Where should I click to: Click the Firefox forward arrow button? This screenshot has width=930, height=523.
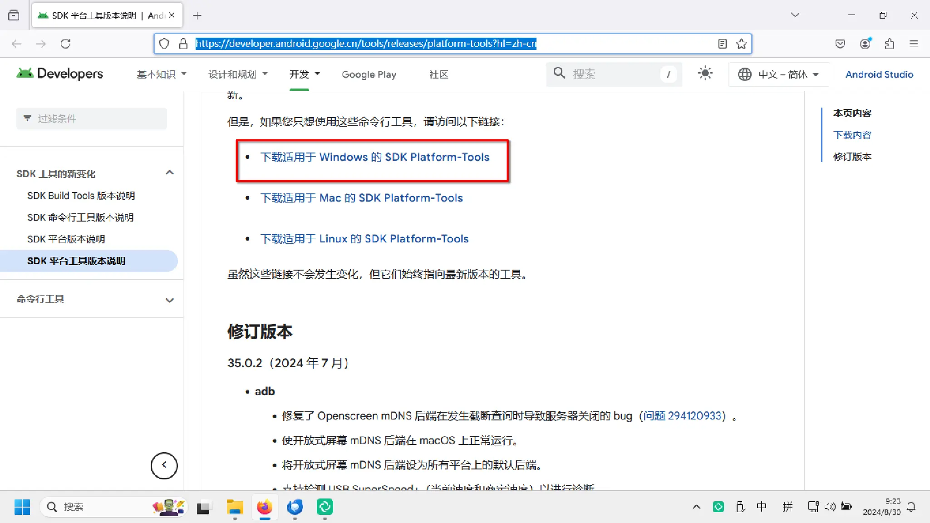pyautogui.click(x=41, y=44)
